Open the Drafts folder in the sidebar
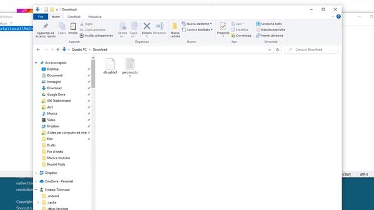The image size is (374, 210). (51, 145)
